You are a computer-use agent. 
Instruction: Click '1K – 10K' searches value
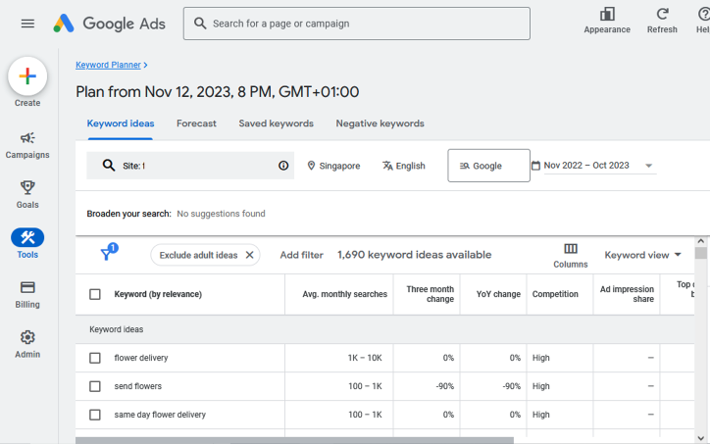365,358
